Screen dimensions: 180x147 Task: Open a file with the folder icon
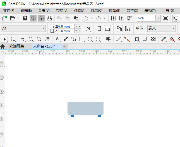[12, 18]
